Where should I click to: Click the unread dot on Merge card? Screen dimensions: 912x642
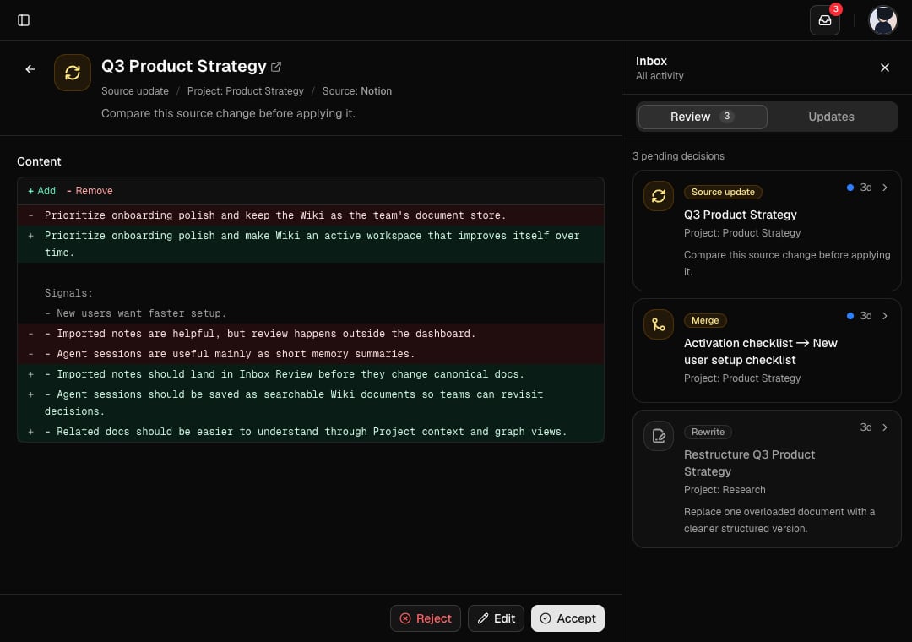tap(850, 316)
